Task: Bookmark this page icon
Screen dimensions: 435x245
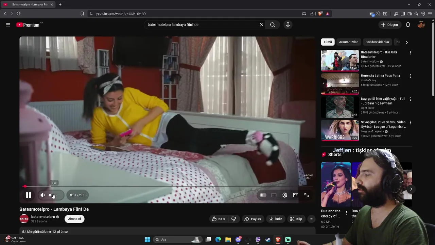Action: 82,14
